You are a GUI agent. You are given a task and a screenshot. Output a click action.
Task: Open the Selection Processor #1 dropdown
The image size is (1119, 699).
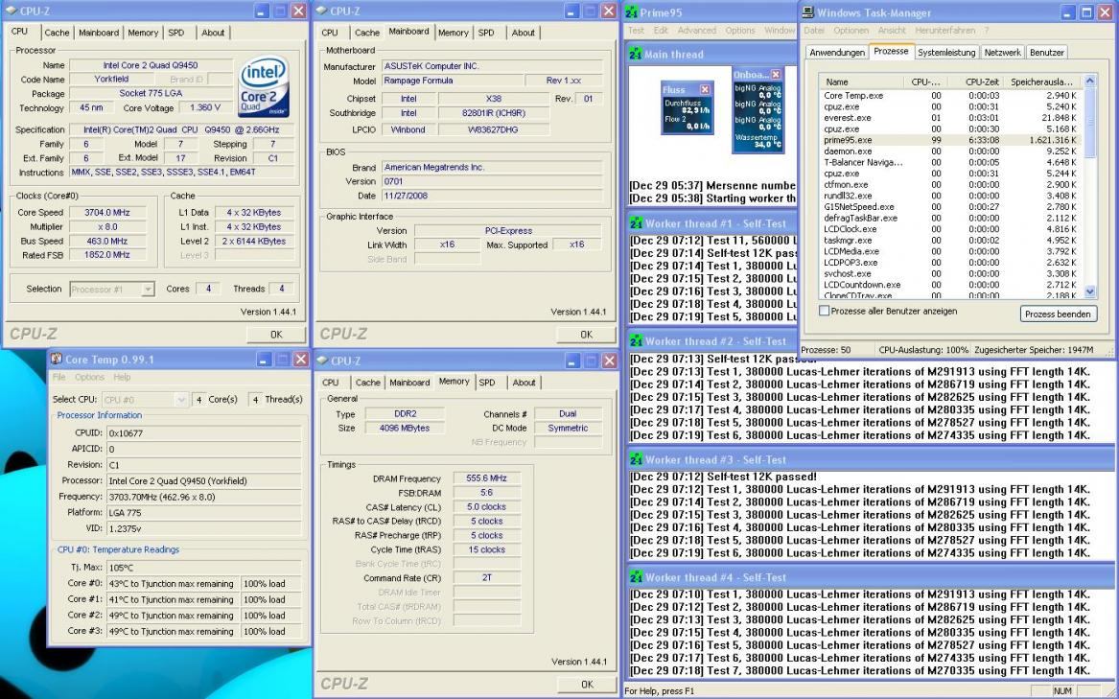148,290
